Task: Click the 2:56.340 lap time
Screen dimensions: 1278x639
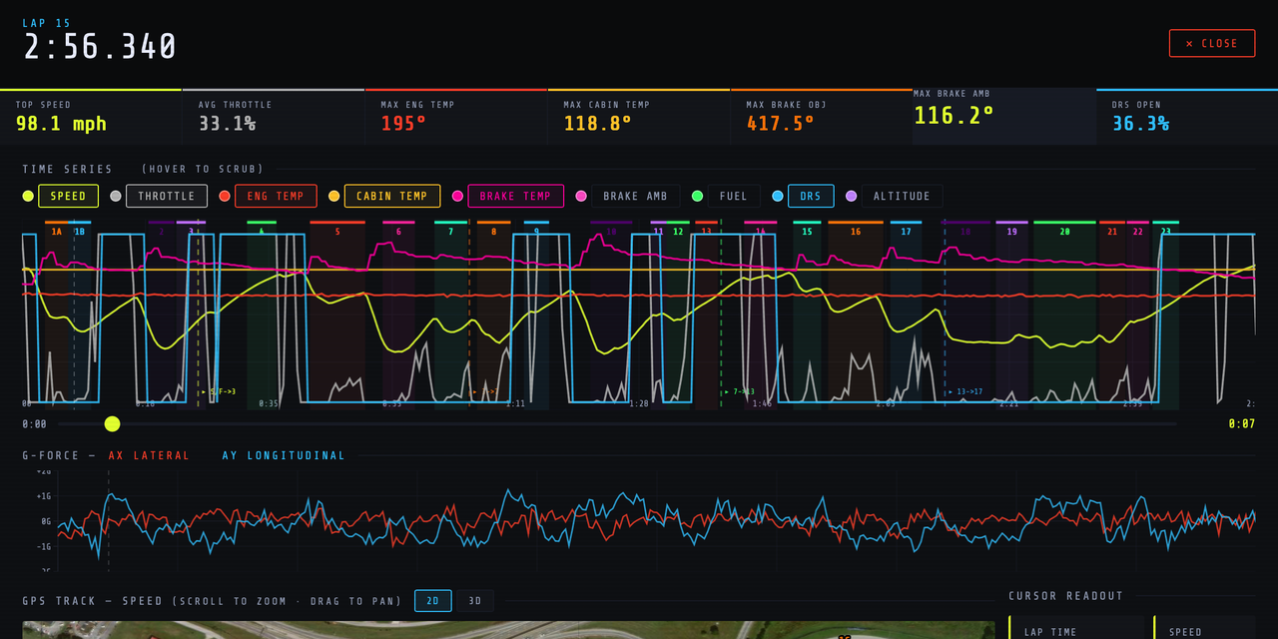Action: point(100,46)
